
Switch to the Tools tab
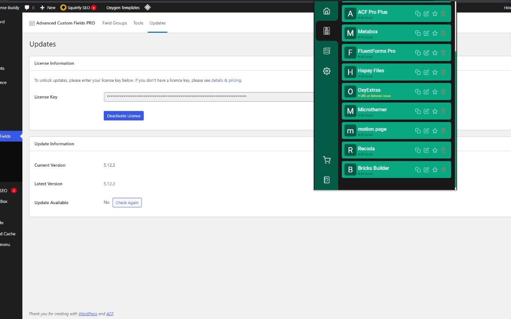[x=138, y=23]
